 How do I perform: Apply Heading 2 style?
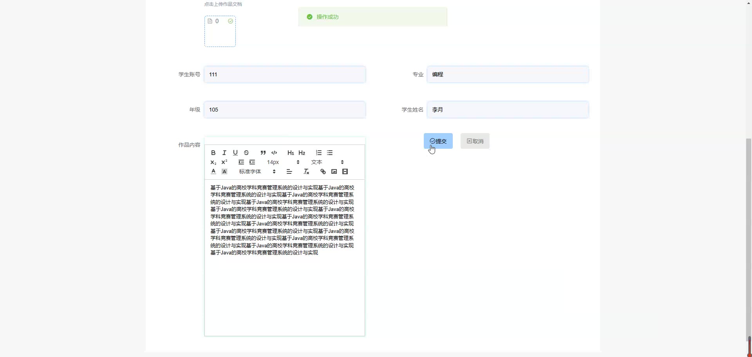click(302, 153)
